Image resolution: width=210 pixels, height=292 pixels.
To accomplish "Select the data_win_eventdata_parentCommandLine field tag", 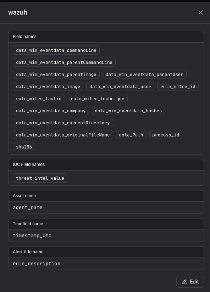I will (64, 62).
